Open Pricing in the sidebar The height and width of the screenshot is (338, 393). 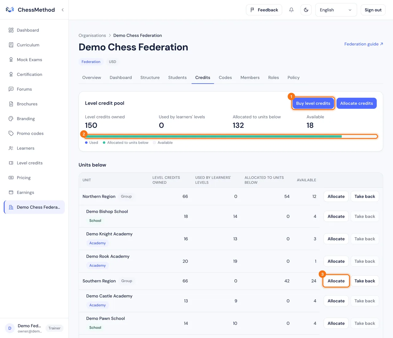(x=34, y=178)
